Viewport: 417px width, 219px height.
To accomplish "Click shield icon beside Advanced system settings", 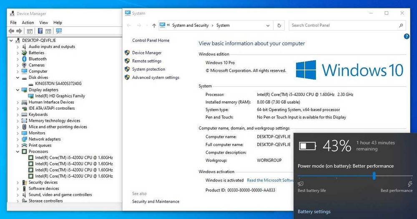I will (x=127, y=78).
